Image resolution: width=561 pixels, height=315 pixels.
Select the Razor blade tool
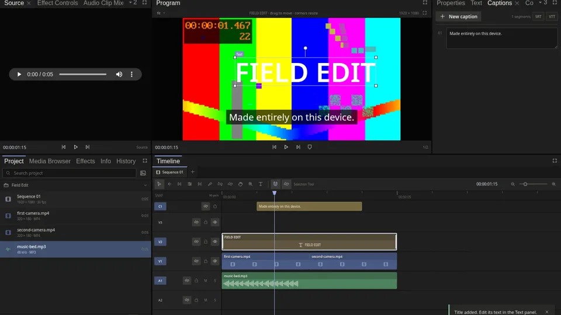click(210, 184)
